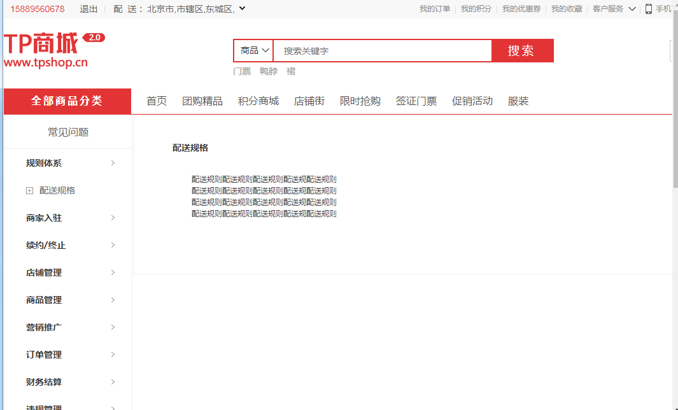Go to the 首页 navigation tab
This screenshot has width=678, height=410.
(x=157, y=101)
